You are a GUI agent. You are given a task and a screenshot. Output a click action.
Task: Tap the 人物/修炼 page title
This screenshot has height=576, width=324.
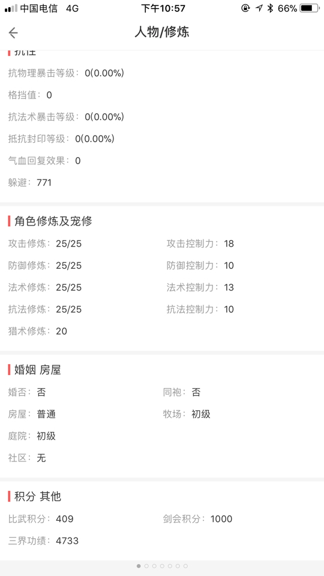162,32
